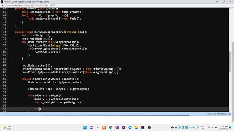
Task: Collapse the for-loop fold at line 69
Action: [7, 15]
